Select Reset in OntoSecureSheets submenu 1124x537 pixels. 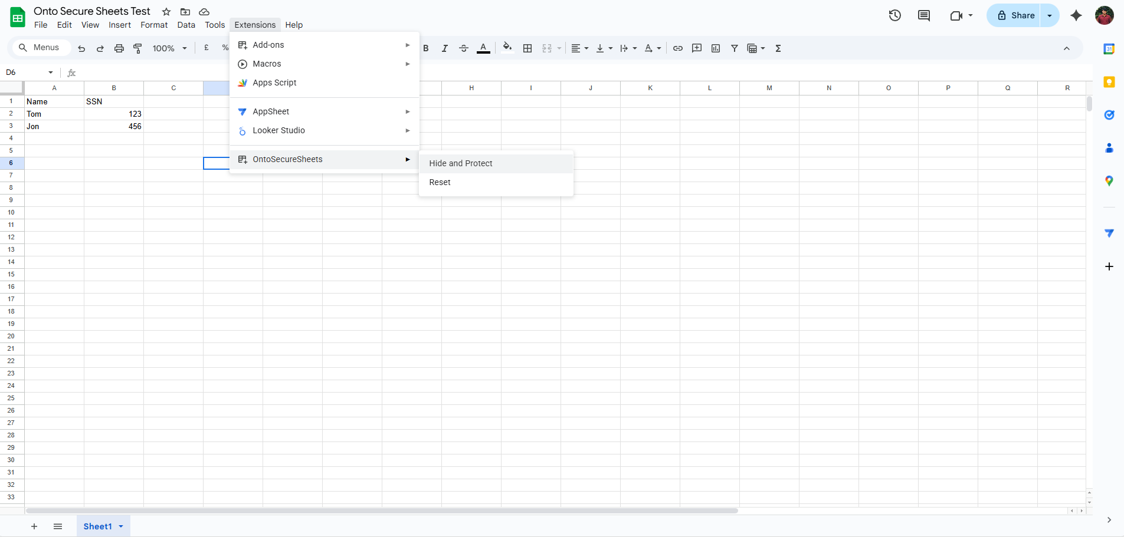pos(439,182)
